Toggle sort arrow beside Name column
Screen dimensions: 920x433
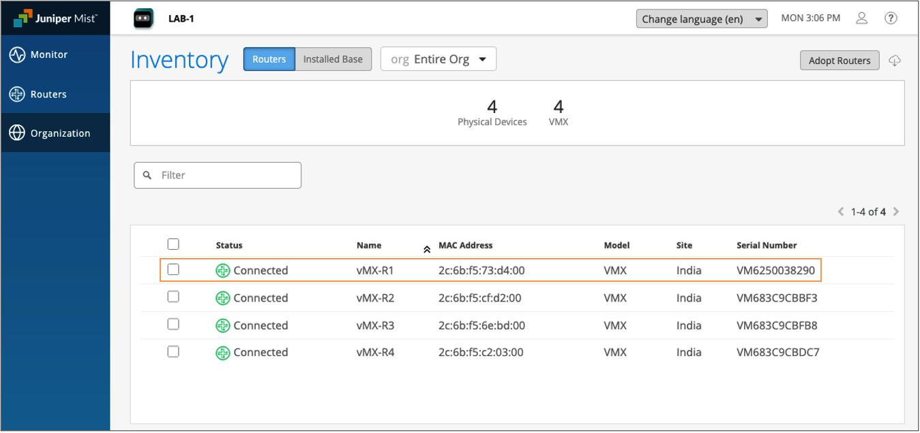427,249
